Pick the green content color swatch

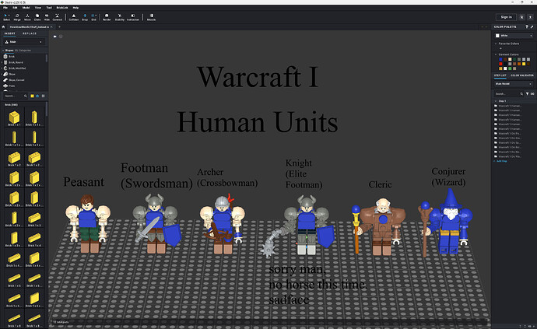point(510,68)
